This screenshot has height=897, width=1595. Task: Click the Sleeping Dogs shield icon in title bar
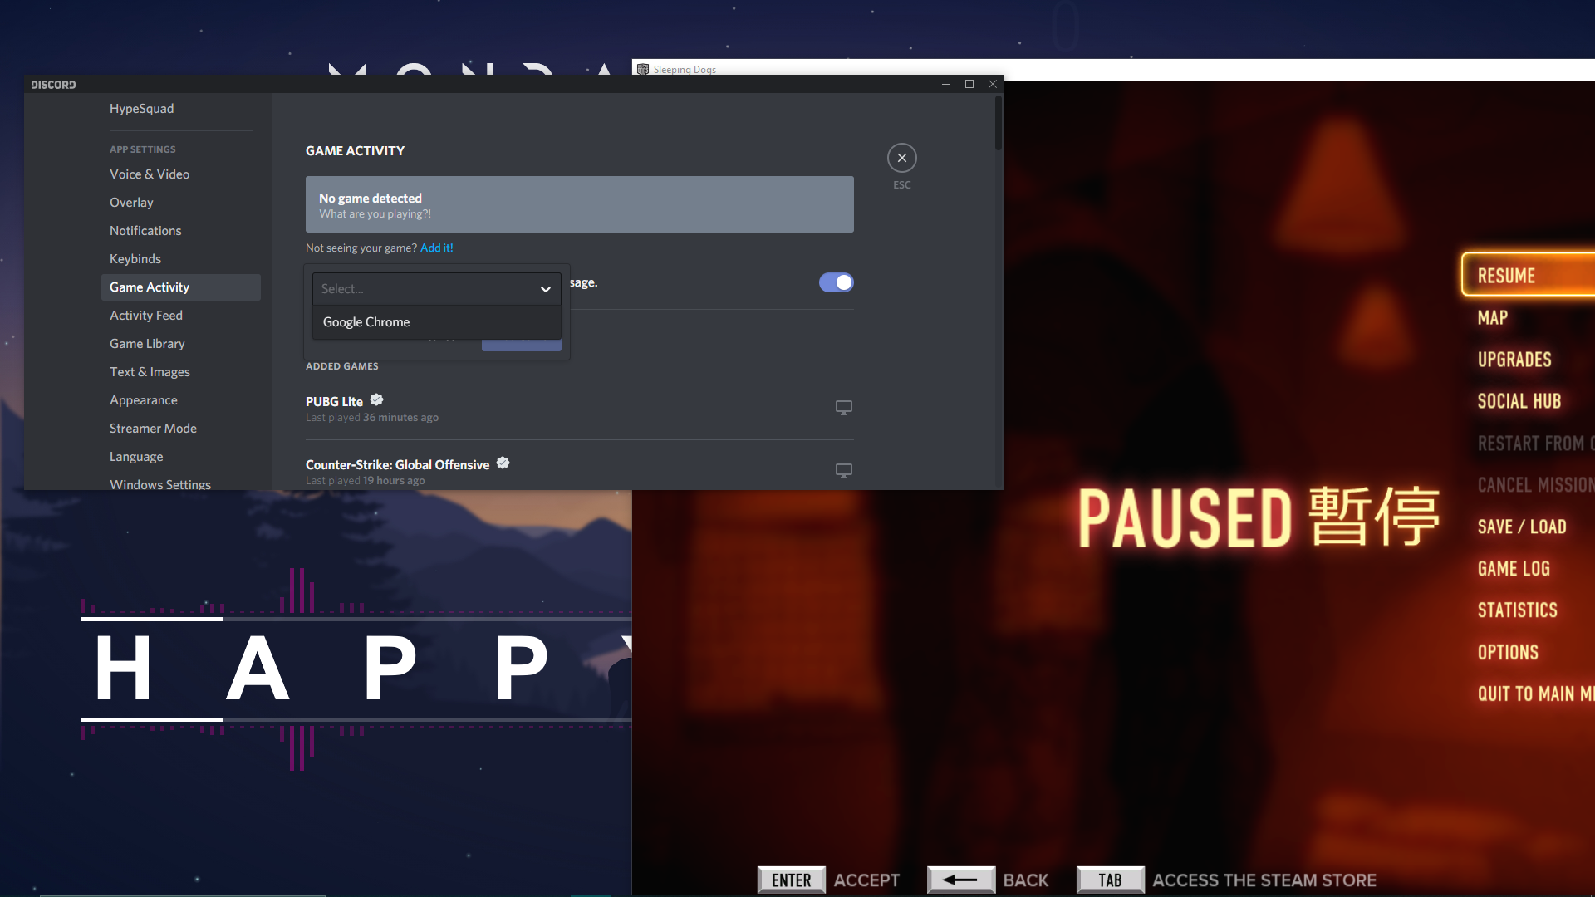coord(643,69)
